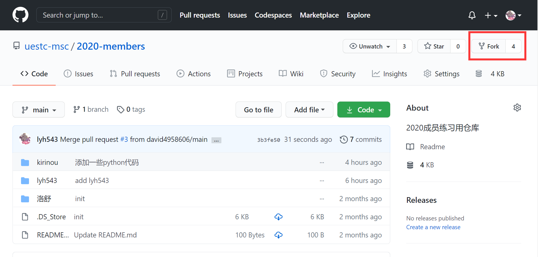View the 0 stargazers count
This screenshot has width=538, height=257.
pos(458,46)
